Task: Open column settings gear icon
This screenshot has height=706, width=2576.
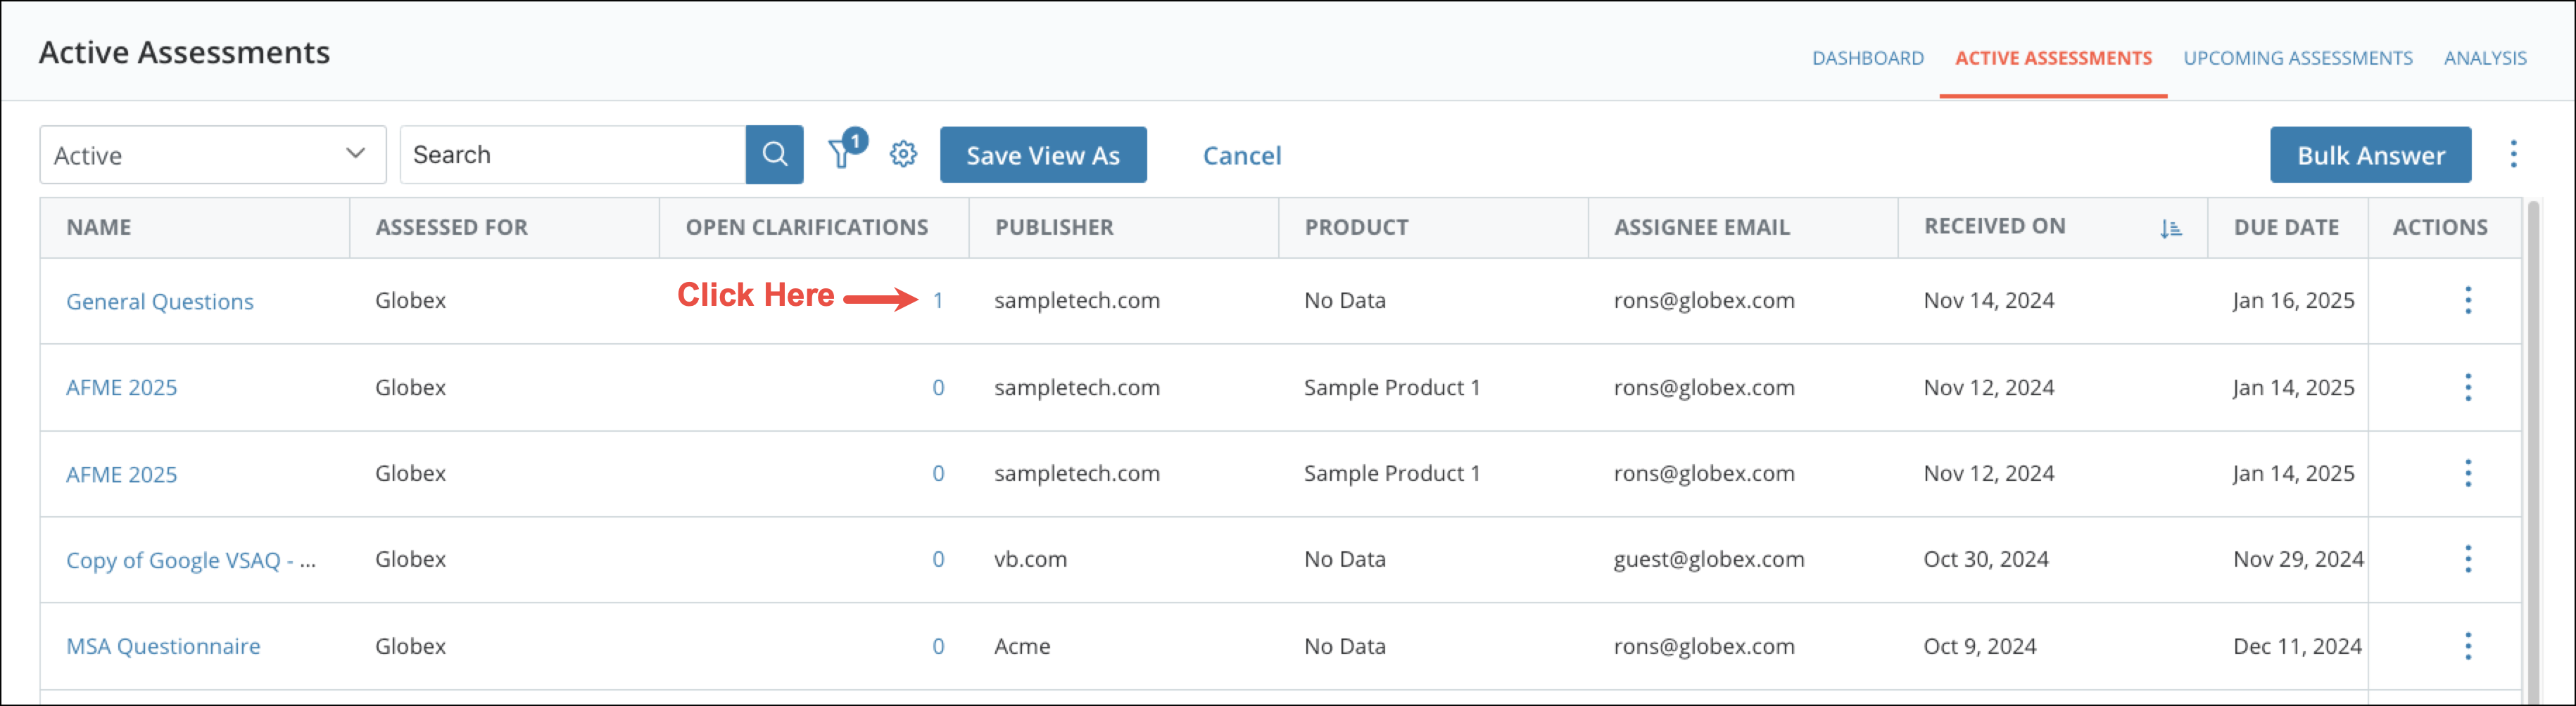Action: tap(903, 155)
